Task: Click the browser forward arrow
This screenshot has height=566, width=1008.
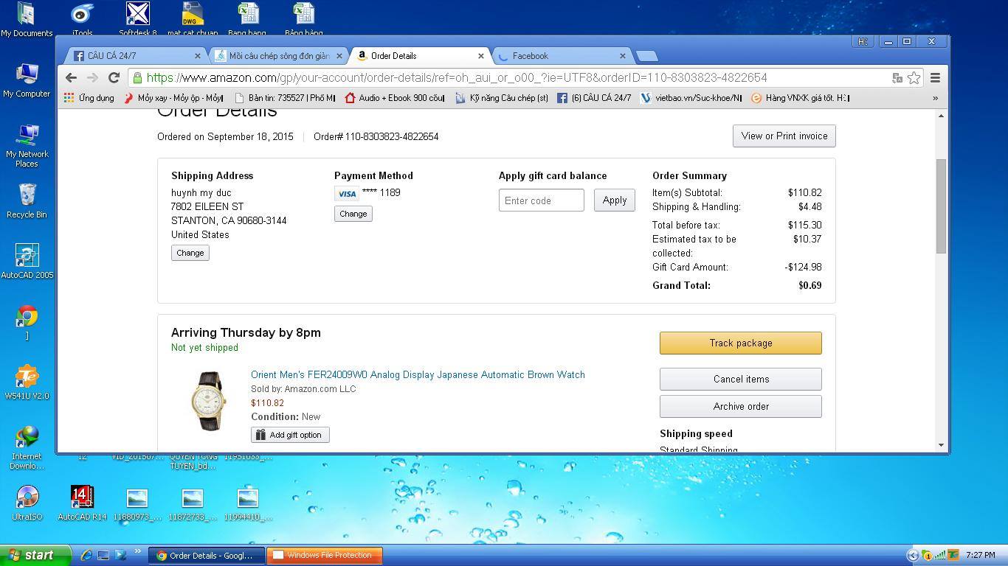Action: [92, 77]
